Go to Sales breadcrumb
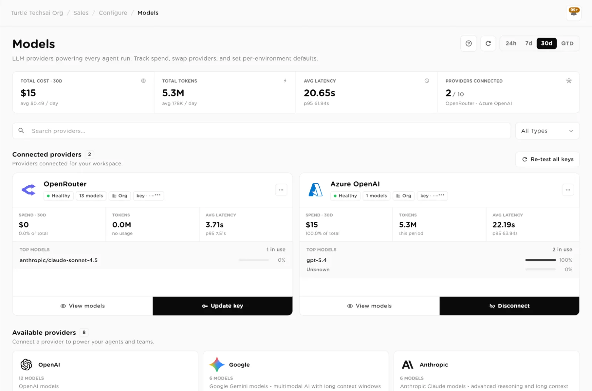592x391 pixels. tap(81, 13)
